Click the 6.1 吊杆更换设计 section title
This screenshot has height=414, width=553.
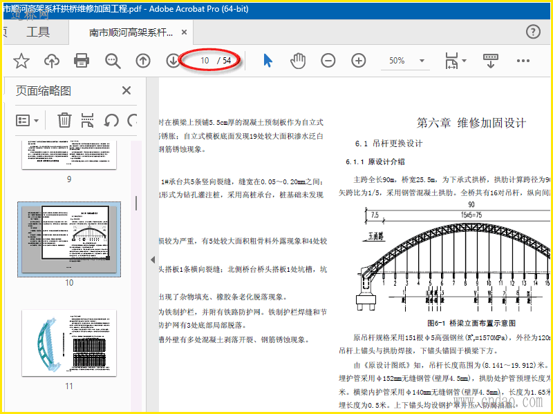point(388,144)
